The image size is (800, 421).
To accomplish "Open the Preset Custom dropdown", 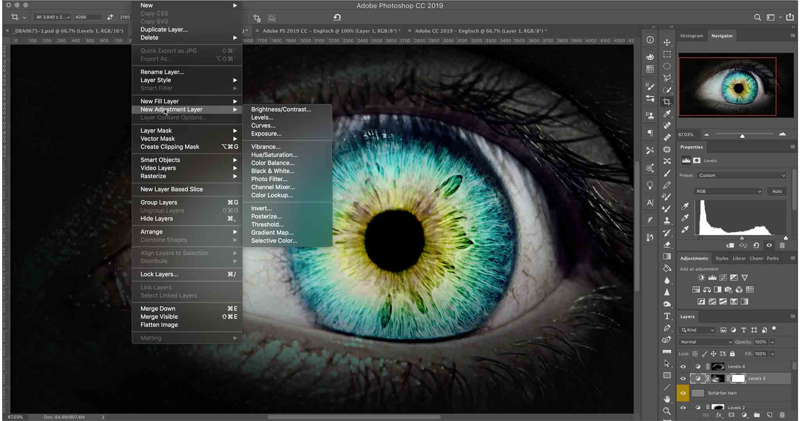I will tap(742, 175).
